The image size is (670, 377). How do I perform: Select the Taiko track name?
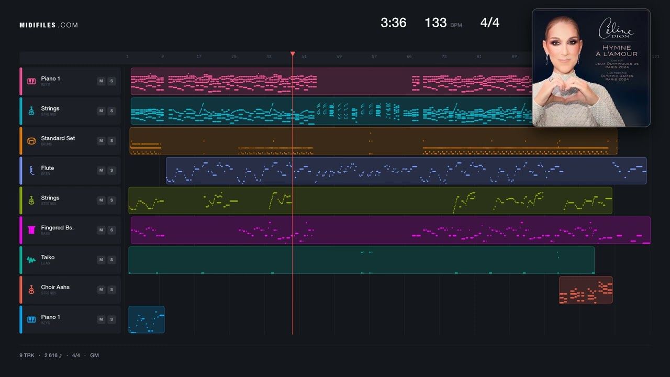pos(48,257)
